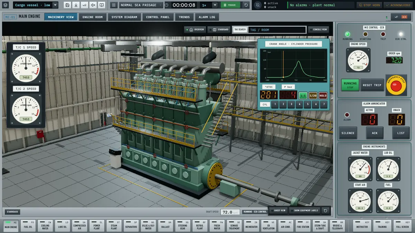
Task: Toggle the STARBOARD view button in viewport bar
Action: [219, 30]
